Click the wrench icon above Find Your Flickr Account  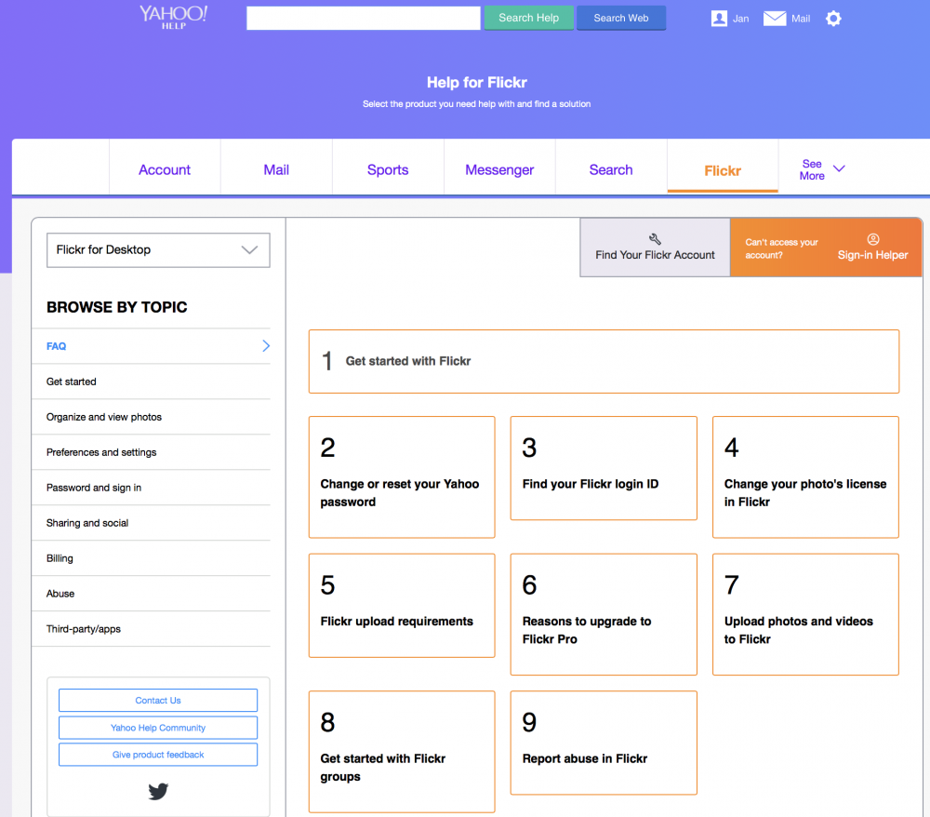[655, 239]
